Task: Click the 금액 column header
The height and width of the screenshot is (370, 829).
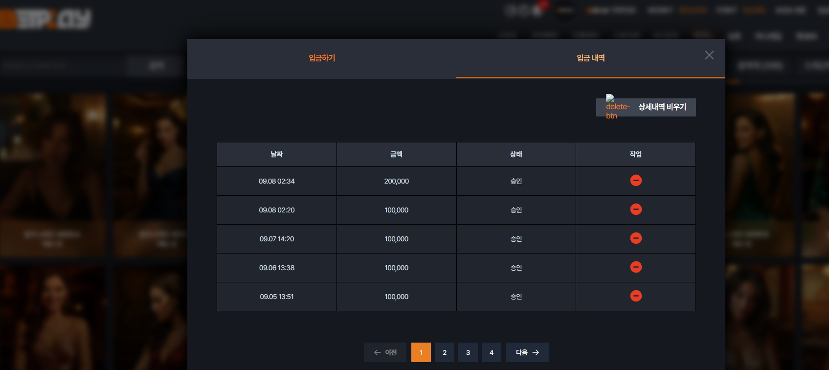Action: pos(397,154)
